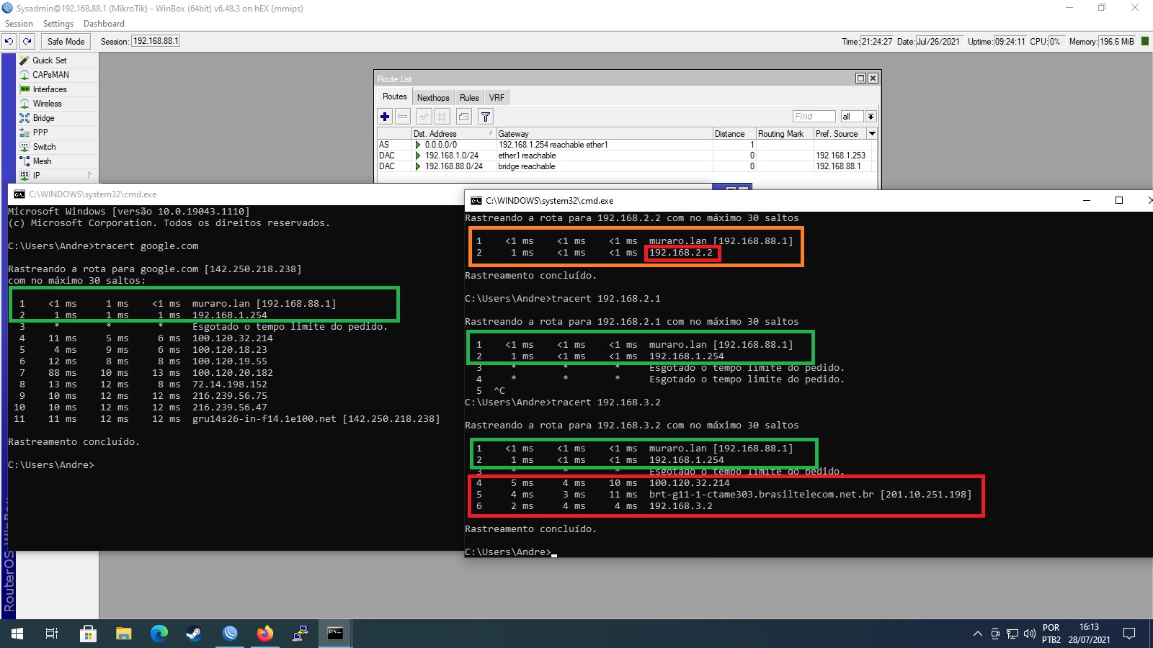Open the Switch menu in the sidebar
The height and width of the screenshot is (648, 1153).
pos(44,147)
